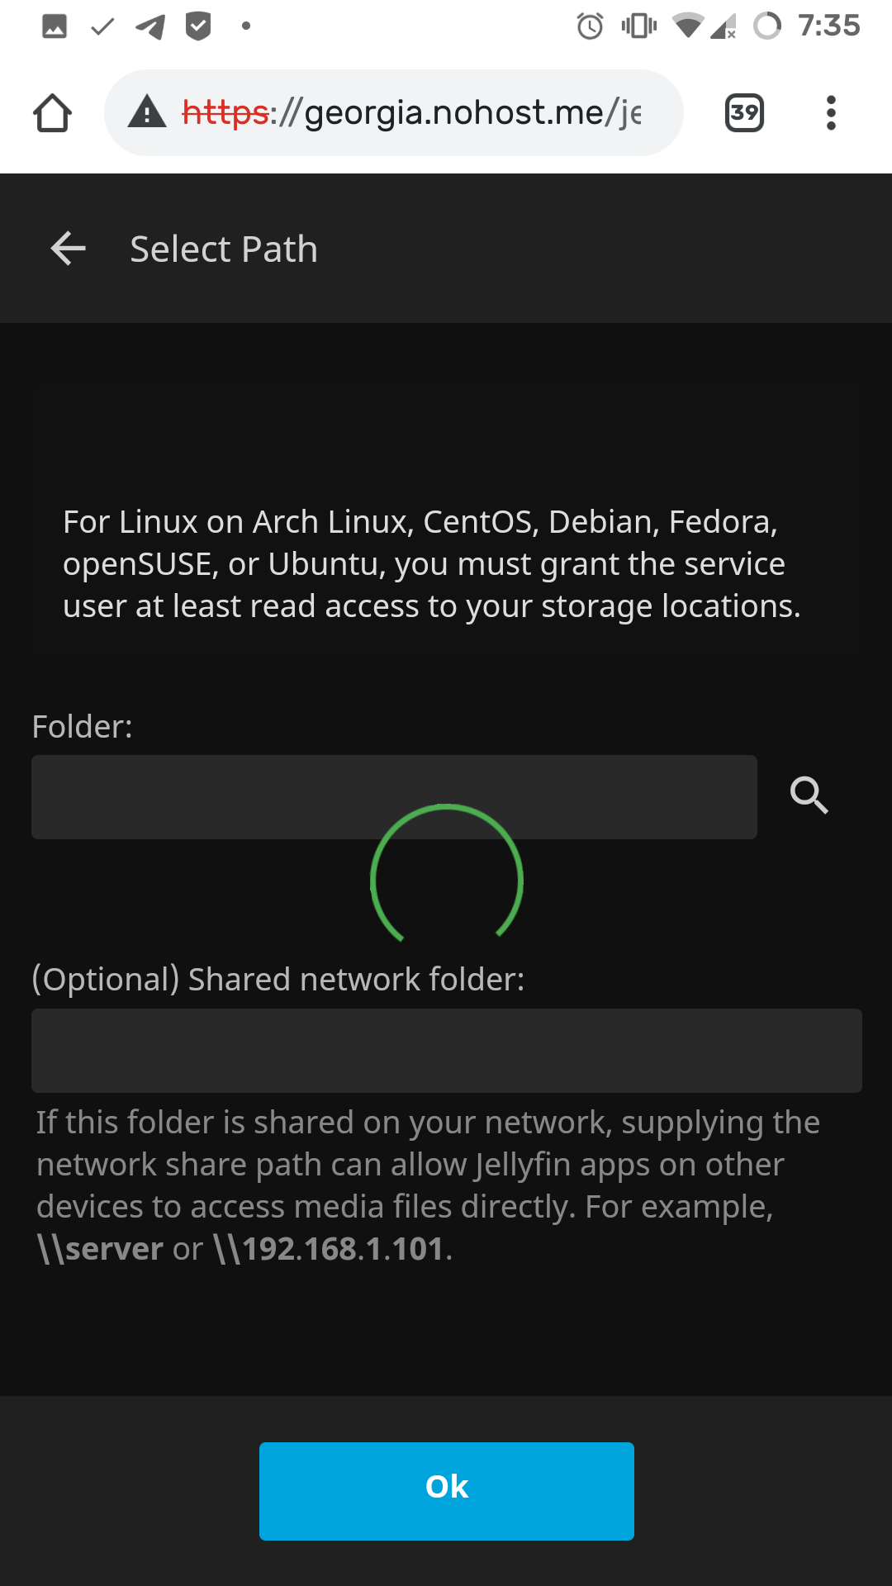Tap the Select Path header title
The height and width of the screenshot is (1586, 892).
tap(224, 249)
